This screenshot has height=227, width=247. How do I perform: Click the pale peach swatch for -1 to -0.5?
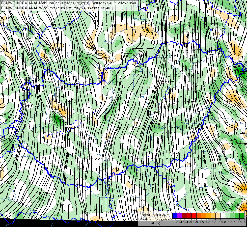coord(218,216)
